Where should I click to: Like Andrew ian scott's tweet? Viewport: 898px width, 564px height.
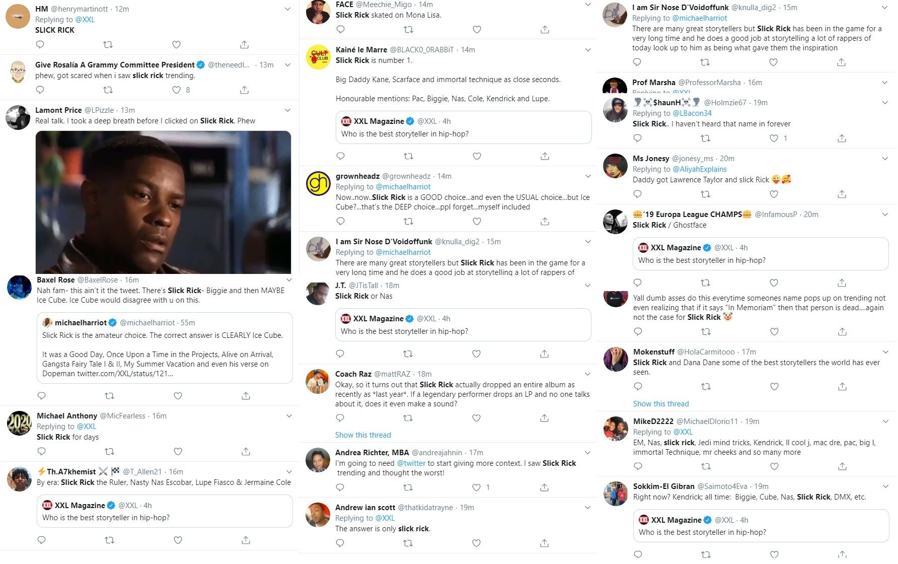(476, 543)
